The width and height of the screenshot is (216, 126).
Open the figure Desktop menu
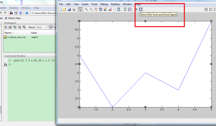click(115, 4)
